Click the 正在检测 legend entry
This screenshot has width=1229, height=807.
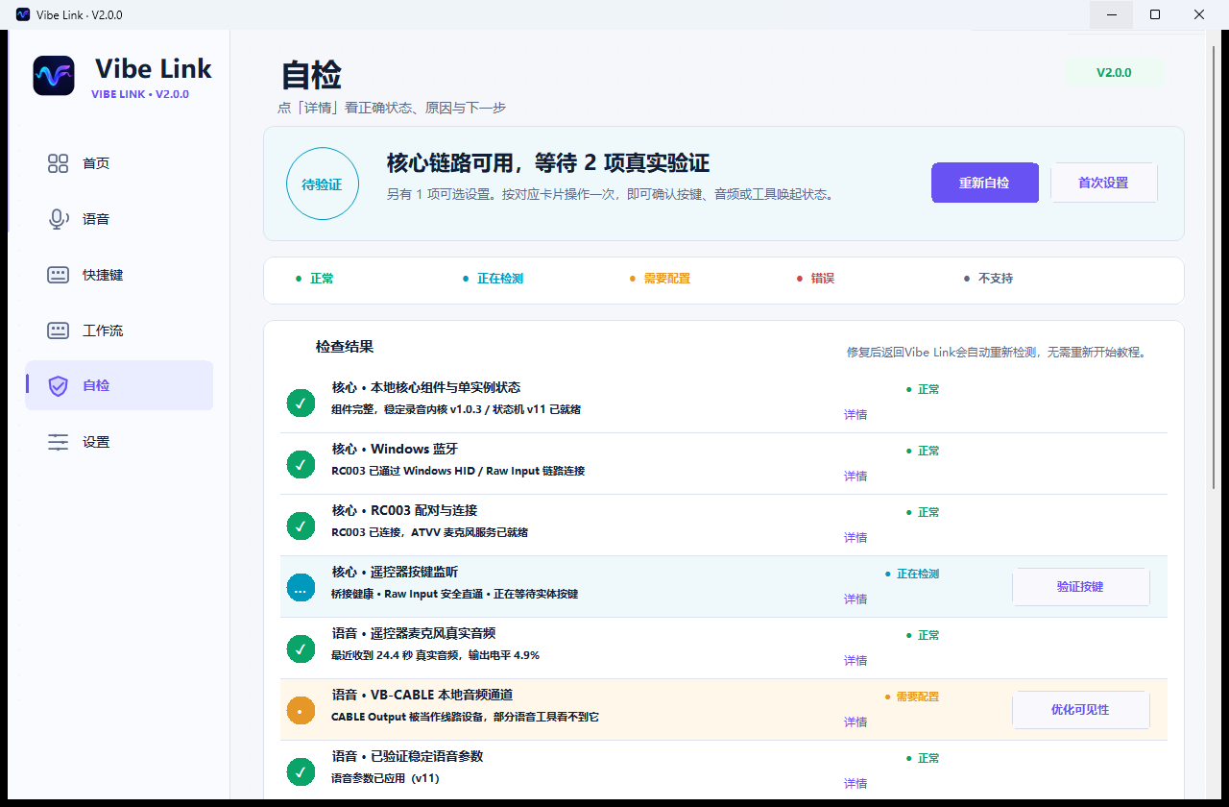(x=494, y=279)
